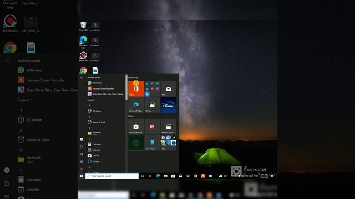Click the Start menu hamburger expand button

(x=82, y=78)
